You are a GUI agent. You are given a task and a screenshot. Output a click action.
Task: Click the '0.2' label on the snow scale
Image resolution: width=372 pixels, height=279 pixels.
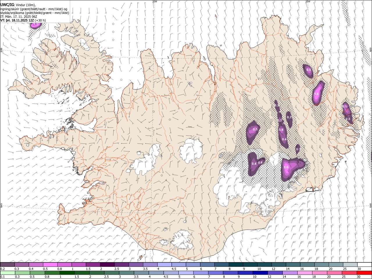[3, 269]
